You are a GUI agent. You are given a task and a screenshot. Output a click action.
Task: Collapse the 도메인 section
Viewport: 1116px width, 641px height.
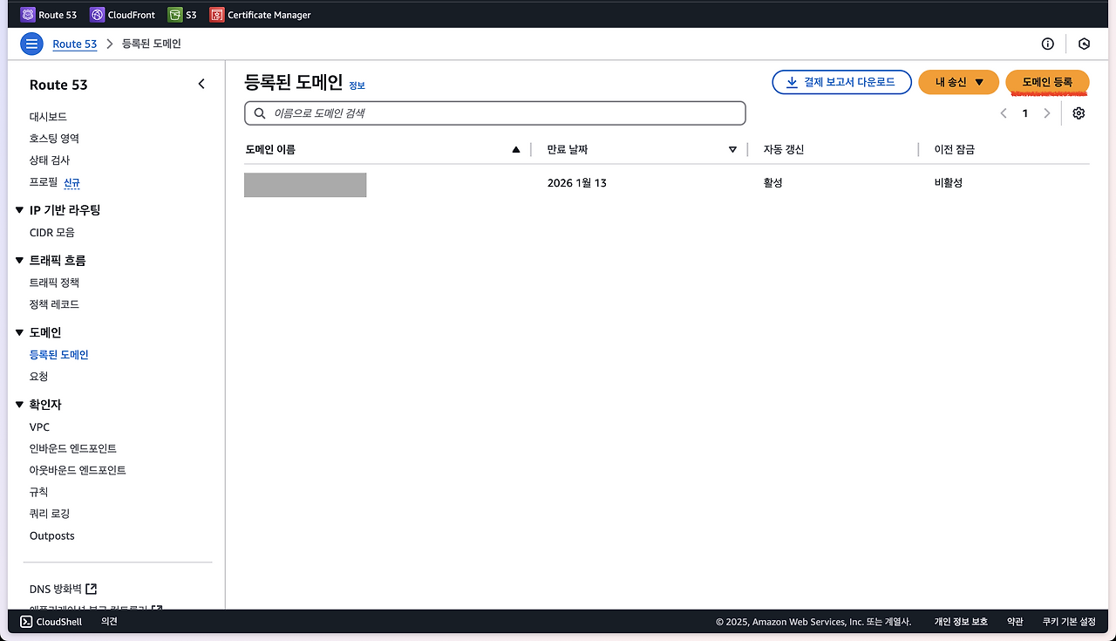pyautogui.click(x=19, y=332)
